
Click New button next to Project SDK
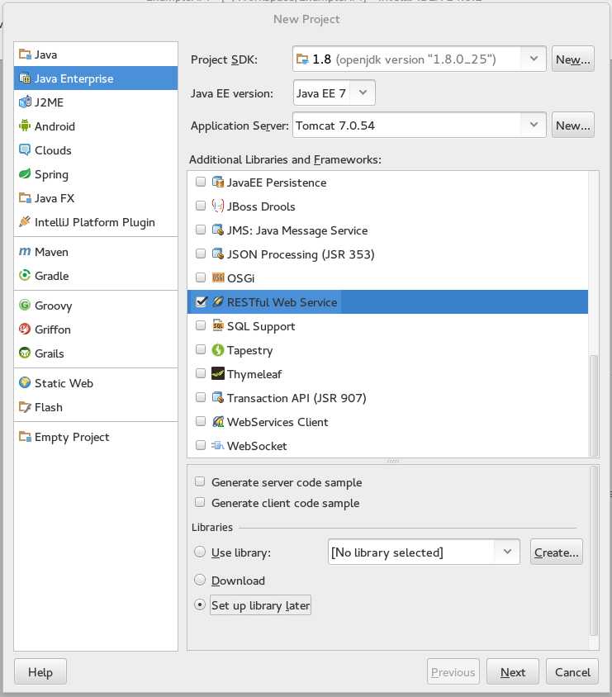tap(573, 59)
